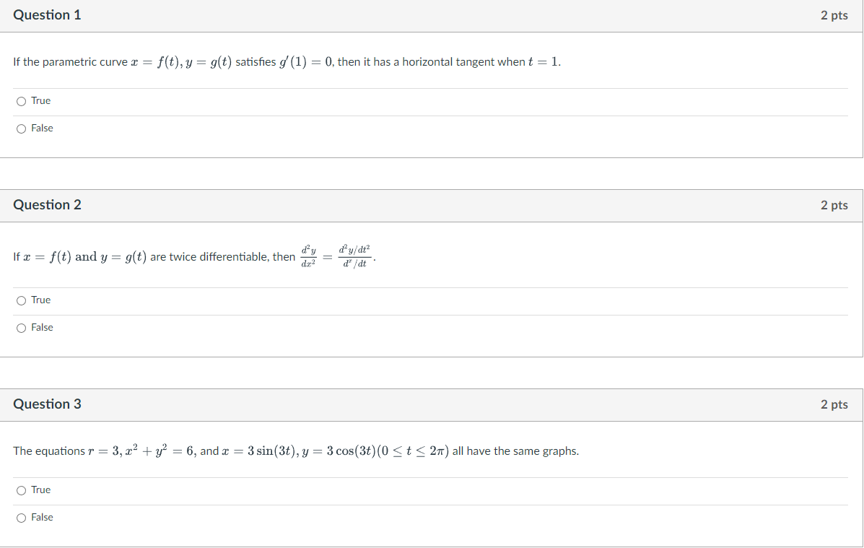Click the Question 2 header
Viewport: 864px width, 548px height.
point(47,204)
